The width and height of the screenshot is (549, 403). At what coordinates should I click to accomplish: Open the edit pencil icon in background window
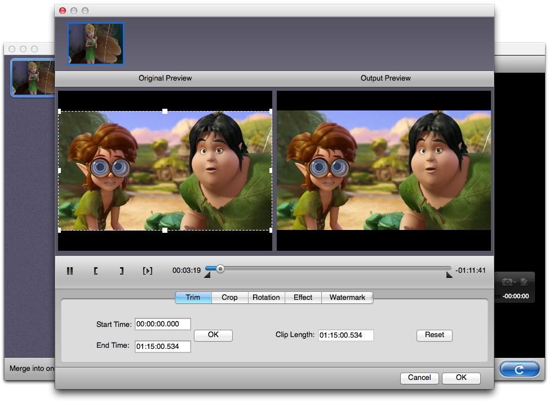coord(524,282)
